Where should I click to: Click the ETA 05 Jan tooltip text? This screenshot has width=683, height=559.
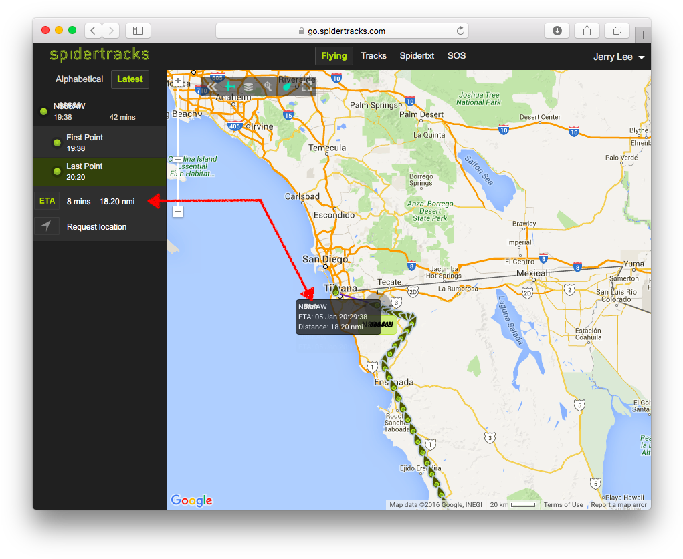[332, 317]
